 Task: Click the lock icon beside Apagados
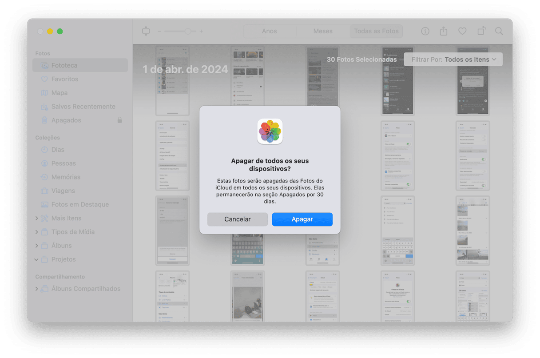119,120
